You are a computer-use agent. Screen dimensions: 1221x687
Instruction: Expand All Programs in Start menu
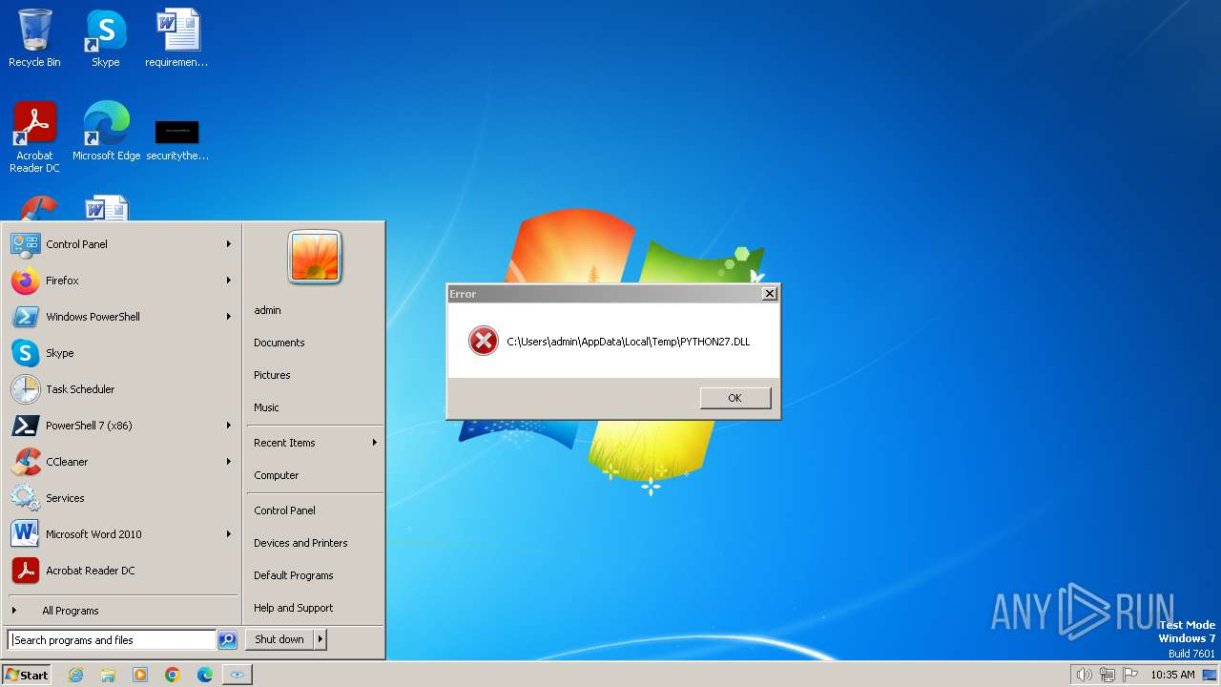pyautogui.click(x=121, y=611)
